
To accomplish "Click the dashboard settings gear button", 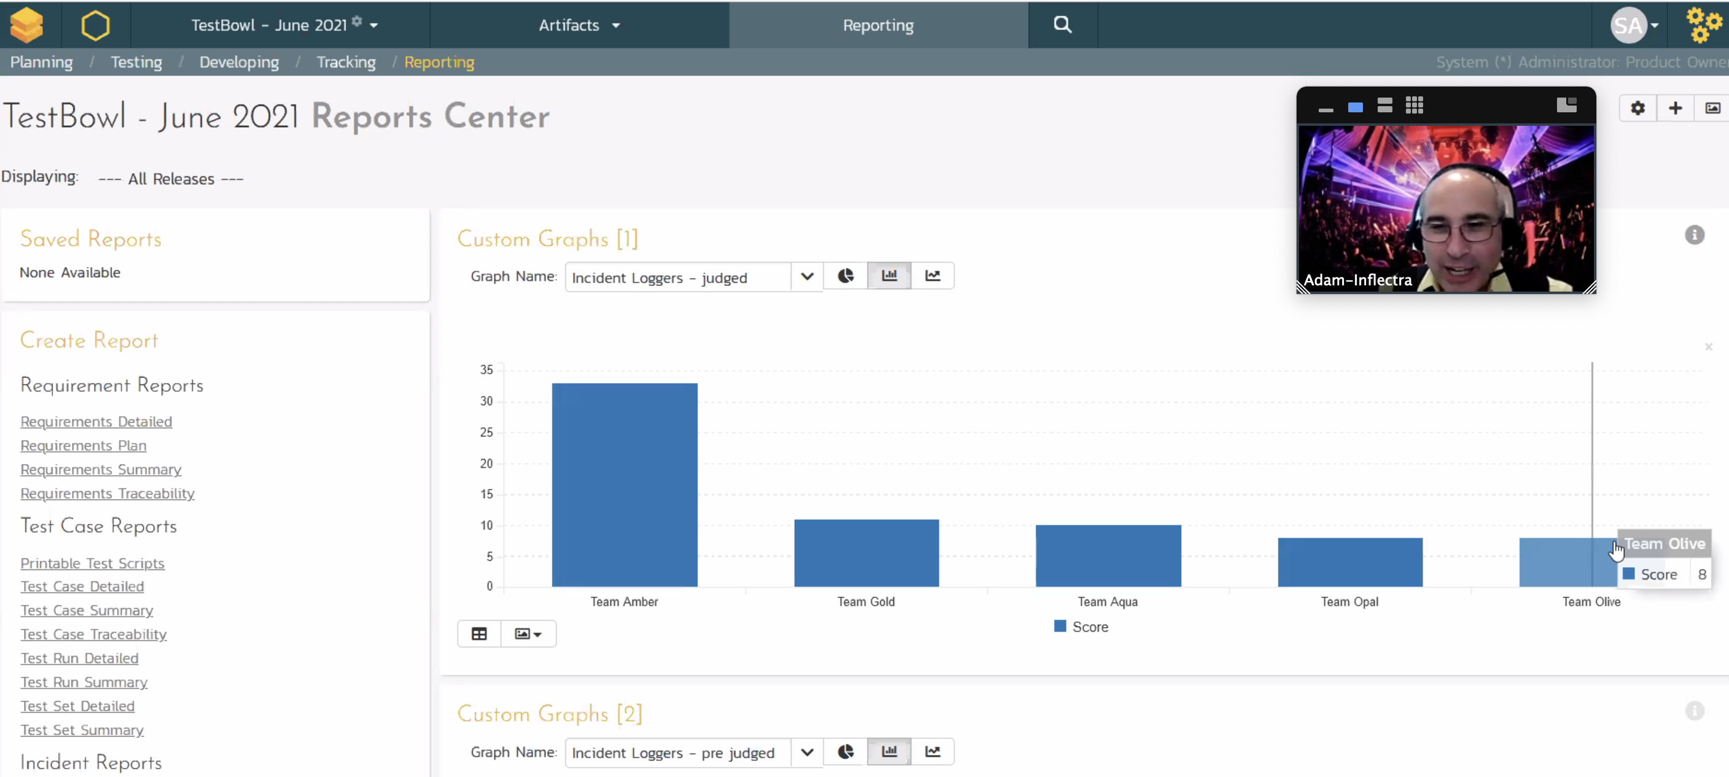I will (x=1637, y=108).
